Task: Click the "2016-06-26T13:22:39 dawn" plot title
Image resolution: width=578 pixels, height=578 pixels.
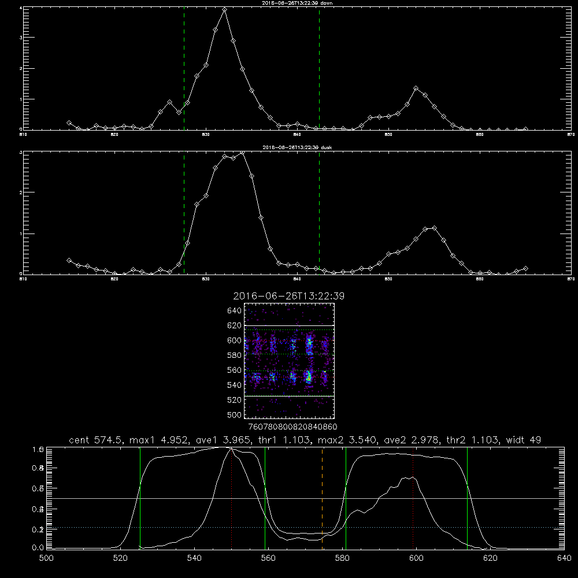Action: [297, 3]
